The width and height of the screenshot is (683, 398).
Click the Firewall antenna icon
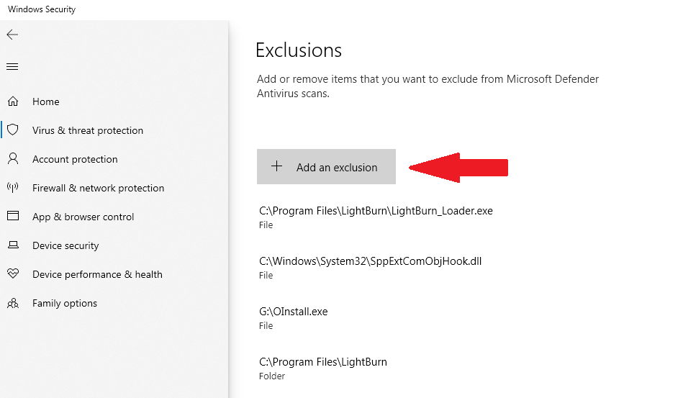13,188
